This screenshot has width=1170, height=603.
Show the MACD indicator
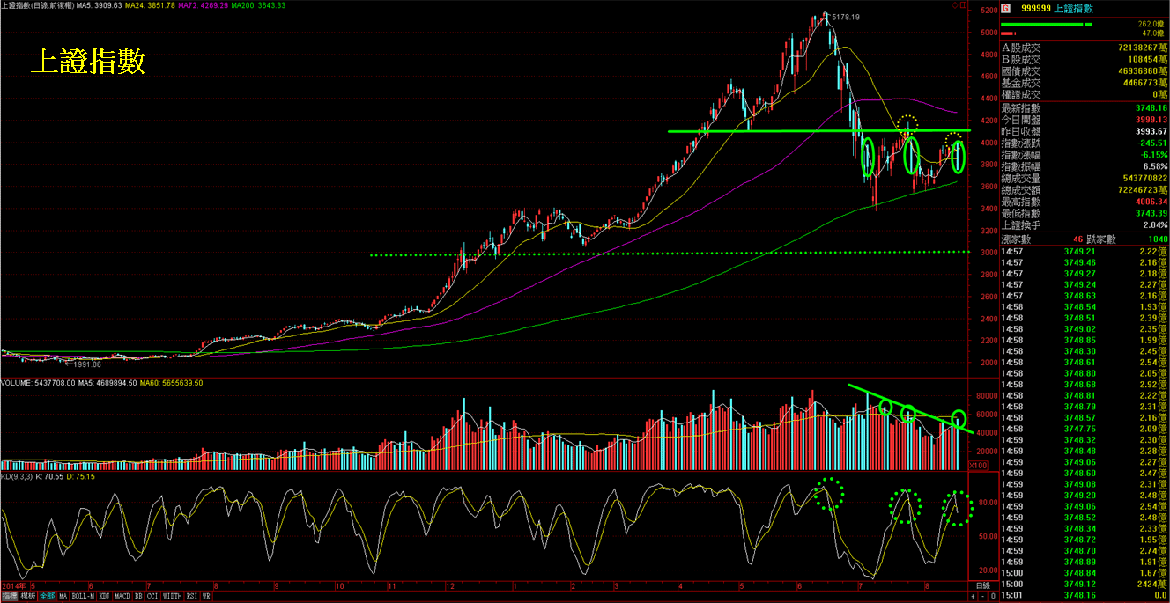[x=122, y=596]
